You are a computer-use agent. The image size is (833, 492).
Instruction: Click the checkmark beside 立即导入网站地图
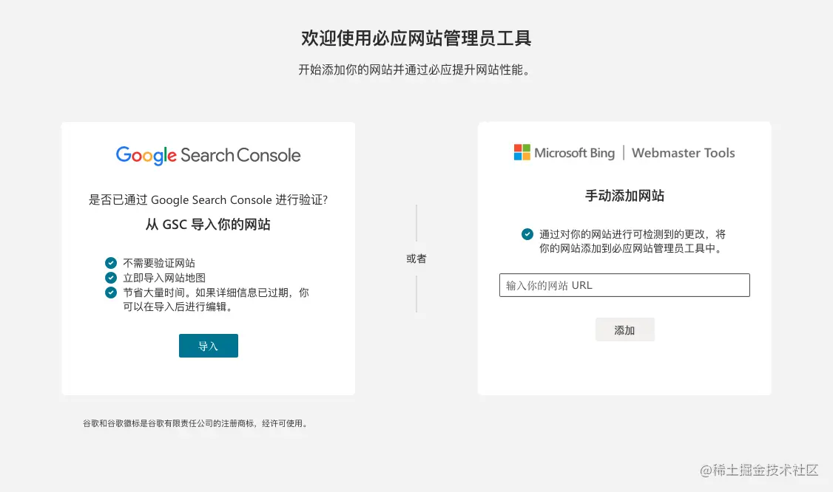pos(111,278)
